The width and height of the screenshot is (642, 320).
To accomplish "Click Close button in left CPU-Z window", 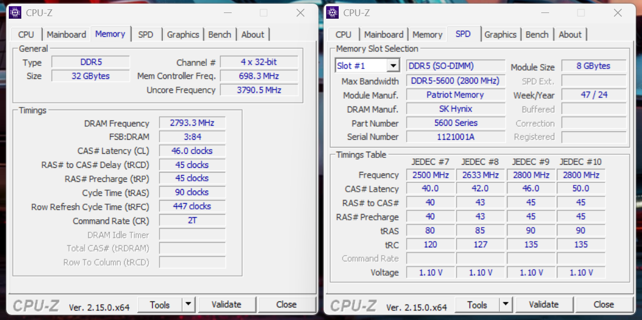I will pos(287,305).
